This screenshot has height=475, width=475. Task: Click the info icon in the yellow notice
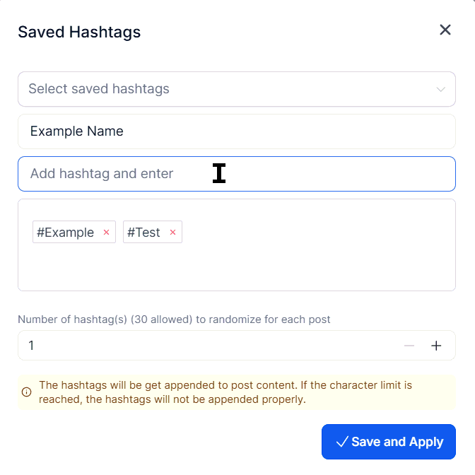[27, 392]
